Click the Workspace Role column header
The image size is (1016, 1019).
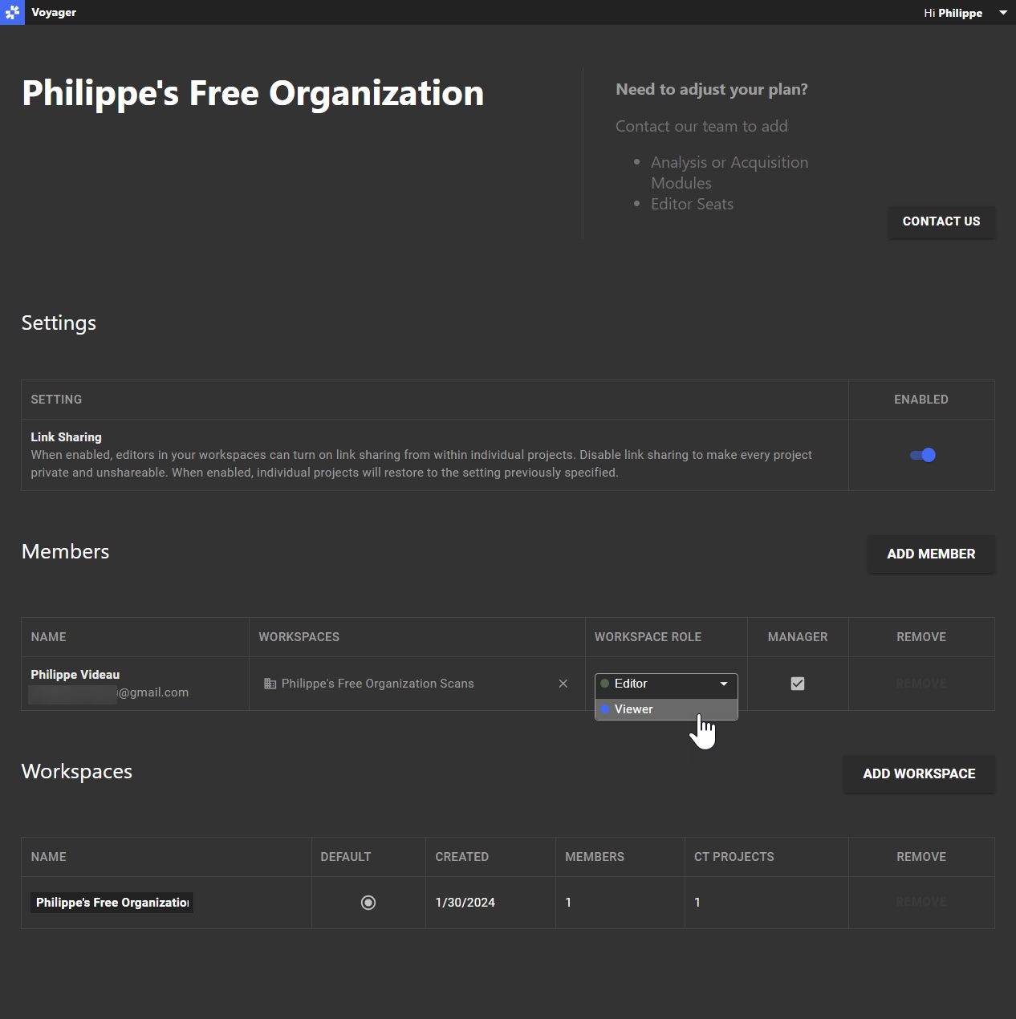tap(648, 637)
